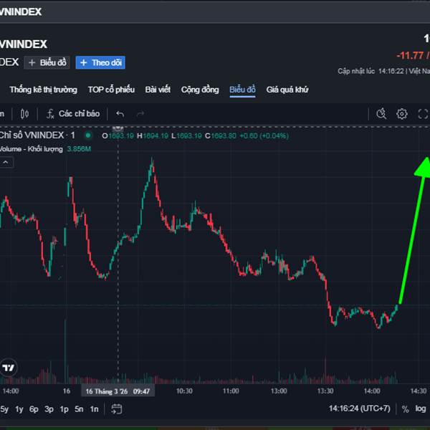This screenshot has width=430, height=430.
Task: Open Các chỉ báo indicators menu
Action: click(72, 113)
